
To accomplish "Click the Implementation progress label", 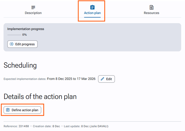I will click(26, 29).
